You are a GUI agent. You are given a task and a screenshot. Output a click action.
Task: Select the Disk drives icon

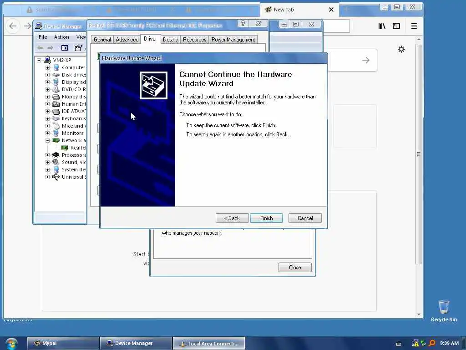(x=56, y=75)
